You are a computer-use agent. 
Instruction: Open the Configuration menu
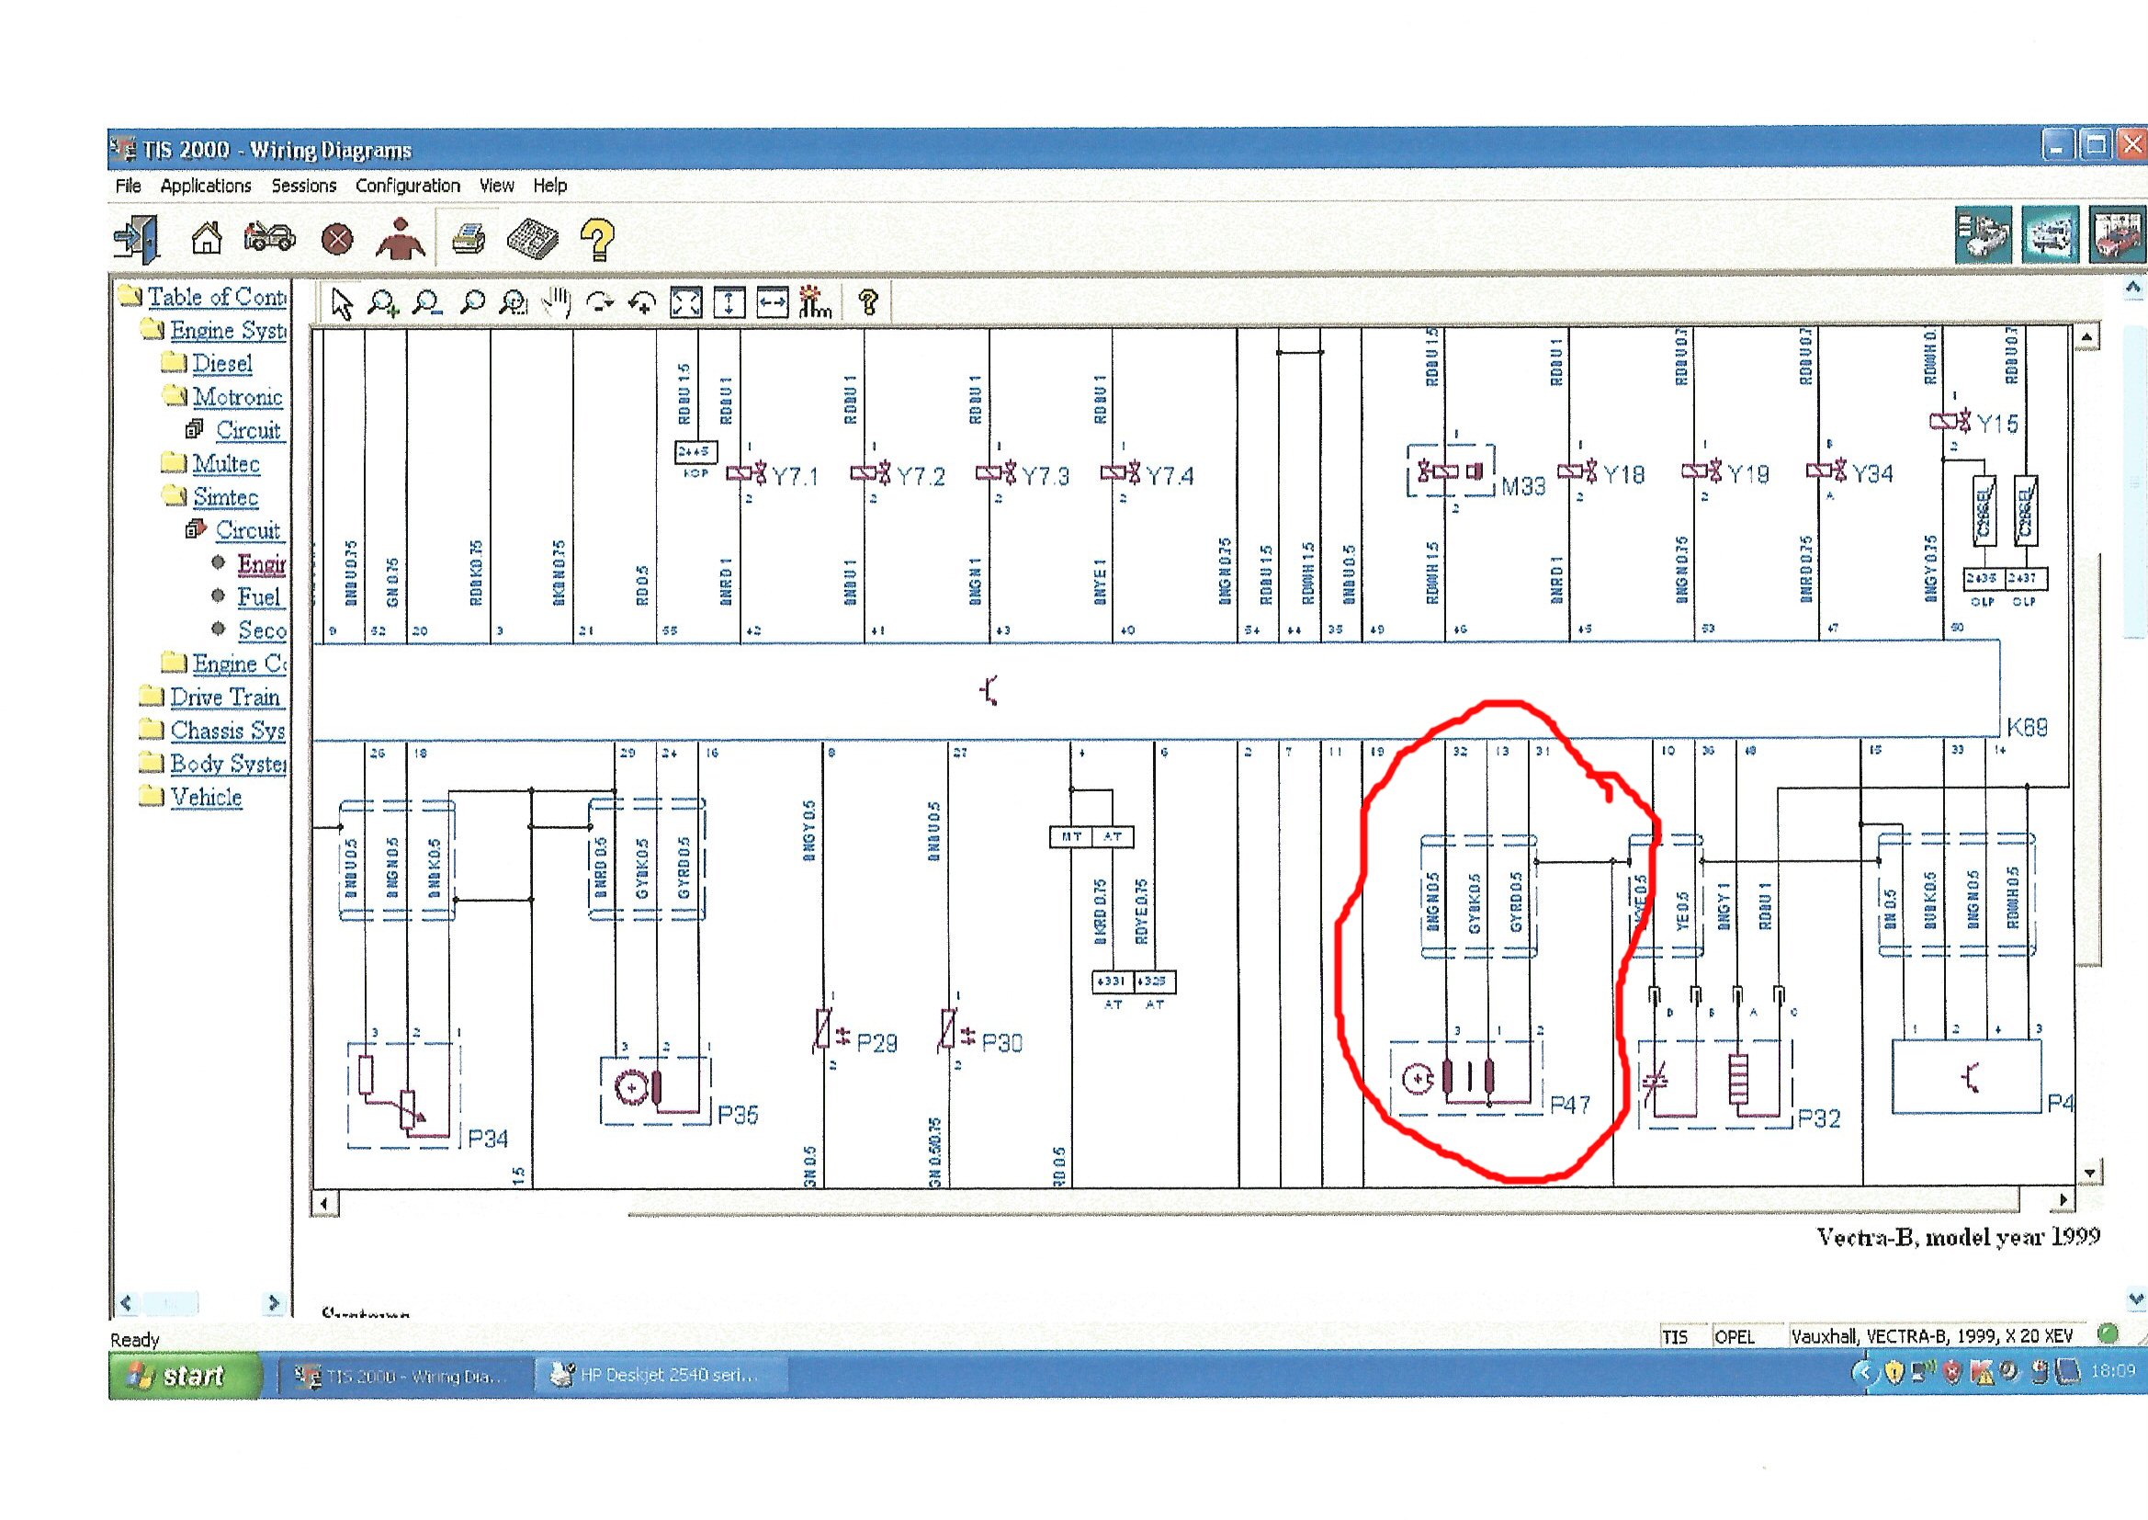point(407,186)
